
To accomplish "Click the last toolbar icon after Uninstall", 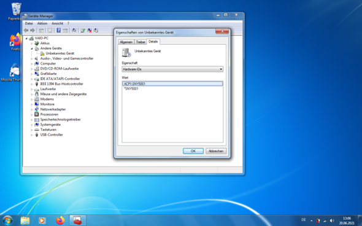I will click(96, 30).
